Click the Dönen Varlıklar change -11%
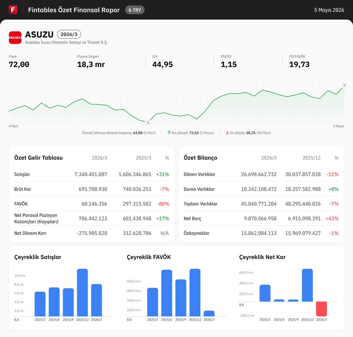353x337 pixels. click(x=333, y=174)
